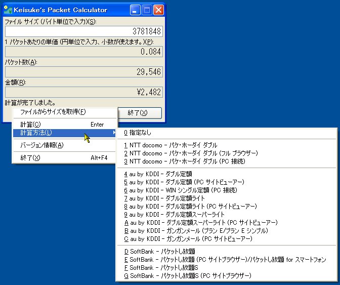
Task: Click the amount field showing ¥2,482
Action: 84,92
